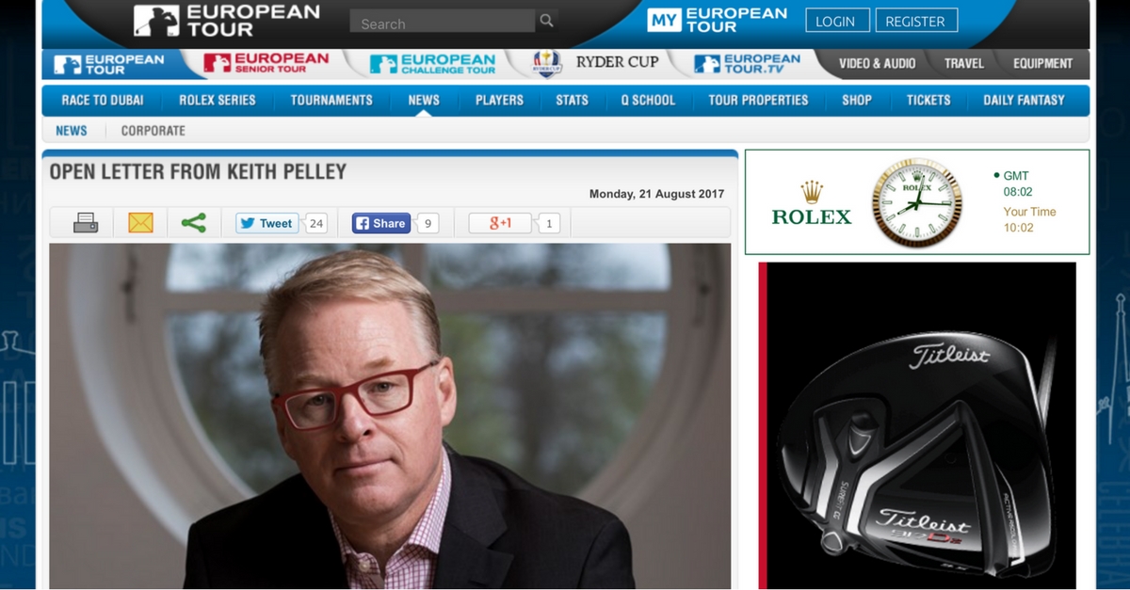Open the European Senior Tour tab
1130x590 pixels.
point(266,63)
